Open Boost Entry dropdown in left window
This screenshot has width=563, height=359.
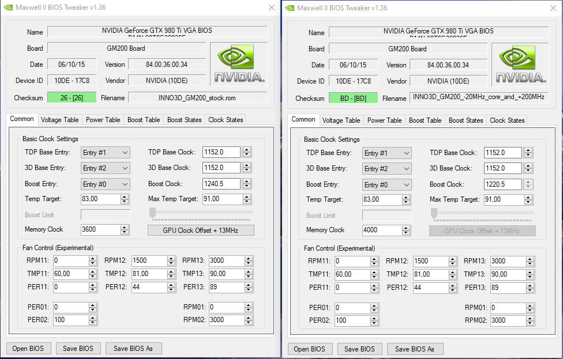[105, 184]
